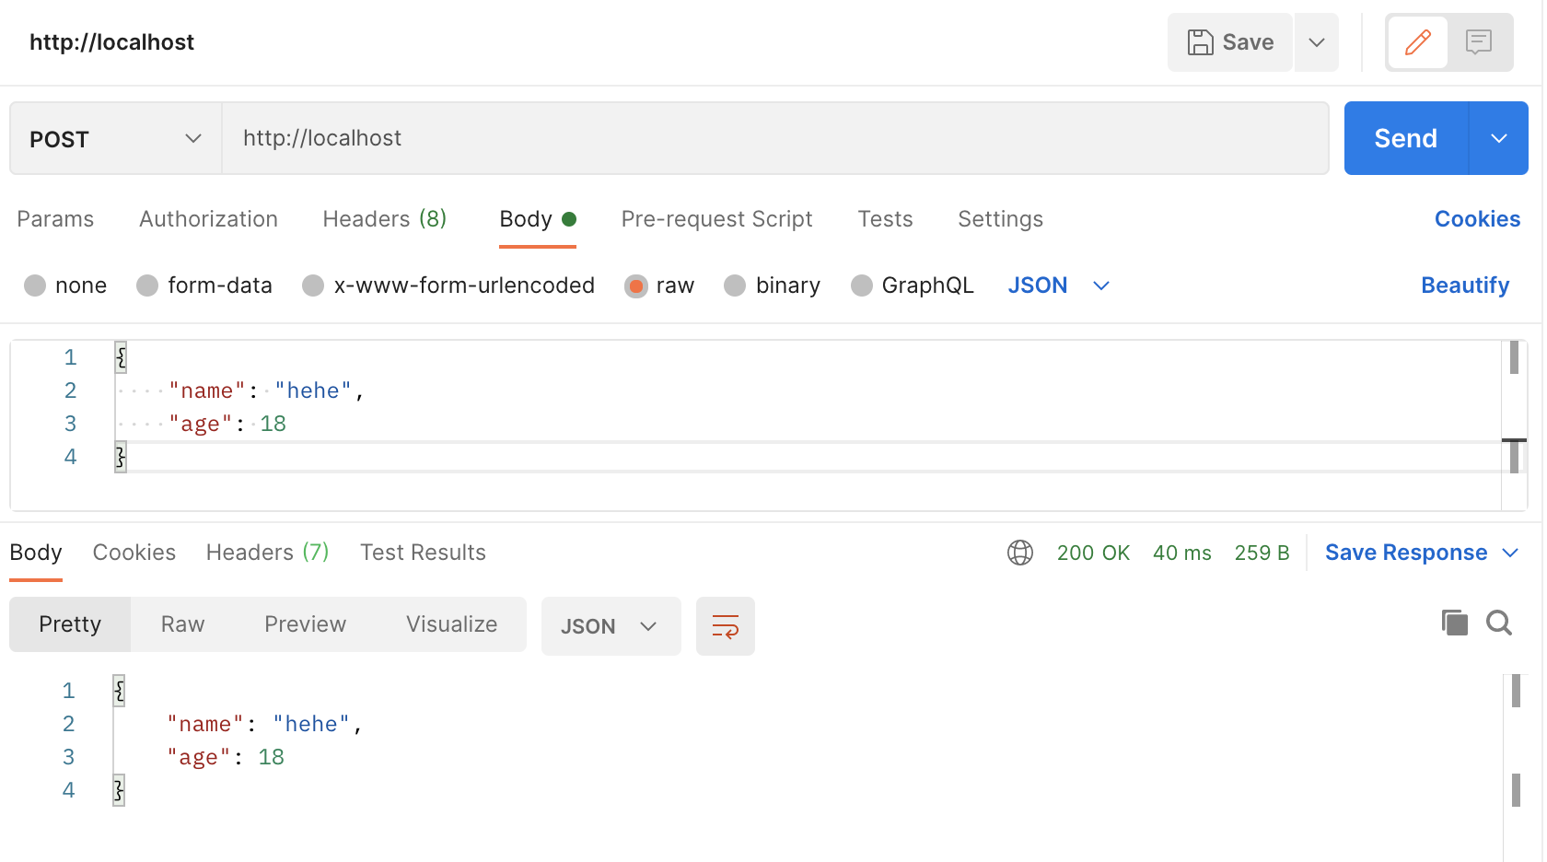Open the response Cookies tab
The height and width of the screenshot is (862, 1547).
[134, 553]
